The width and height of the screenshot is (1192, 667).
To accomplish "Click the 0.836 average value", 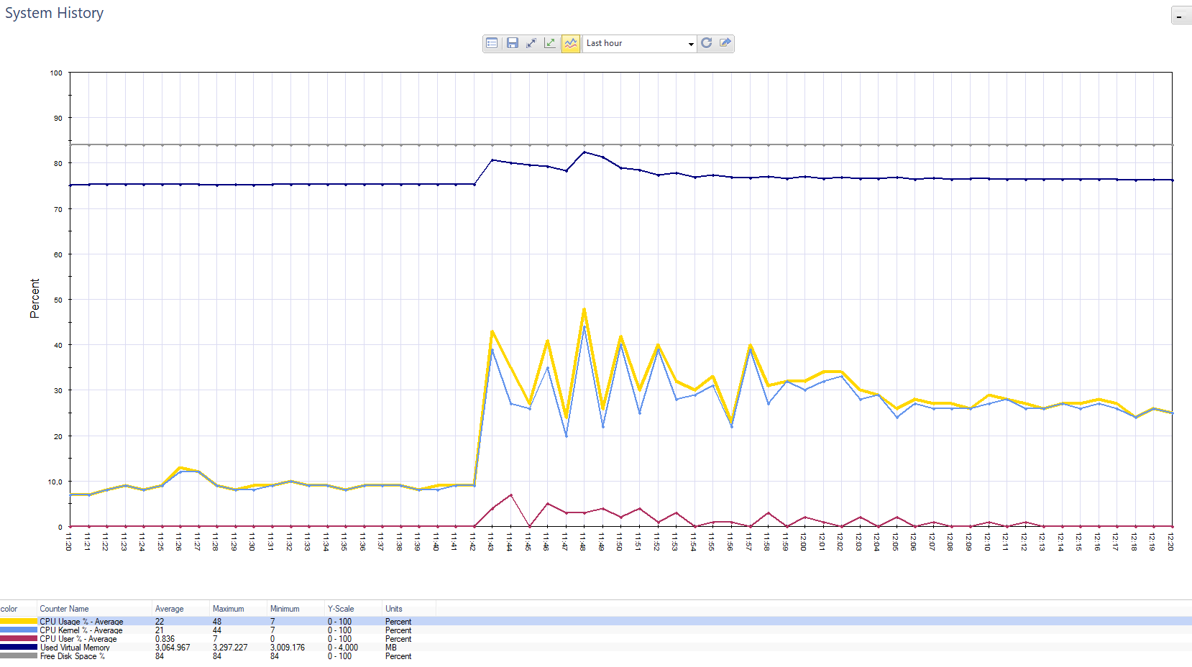I will point(165,638).
